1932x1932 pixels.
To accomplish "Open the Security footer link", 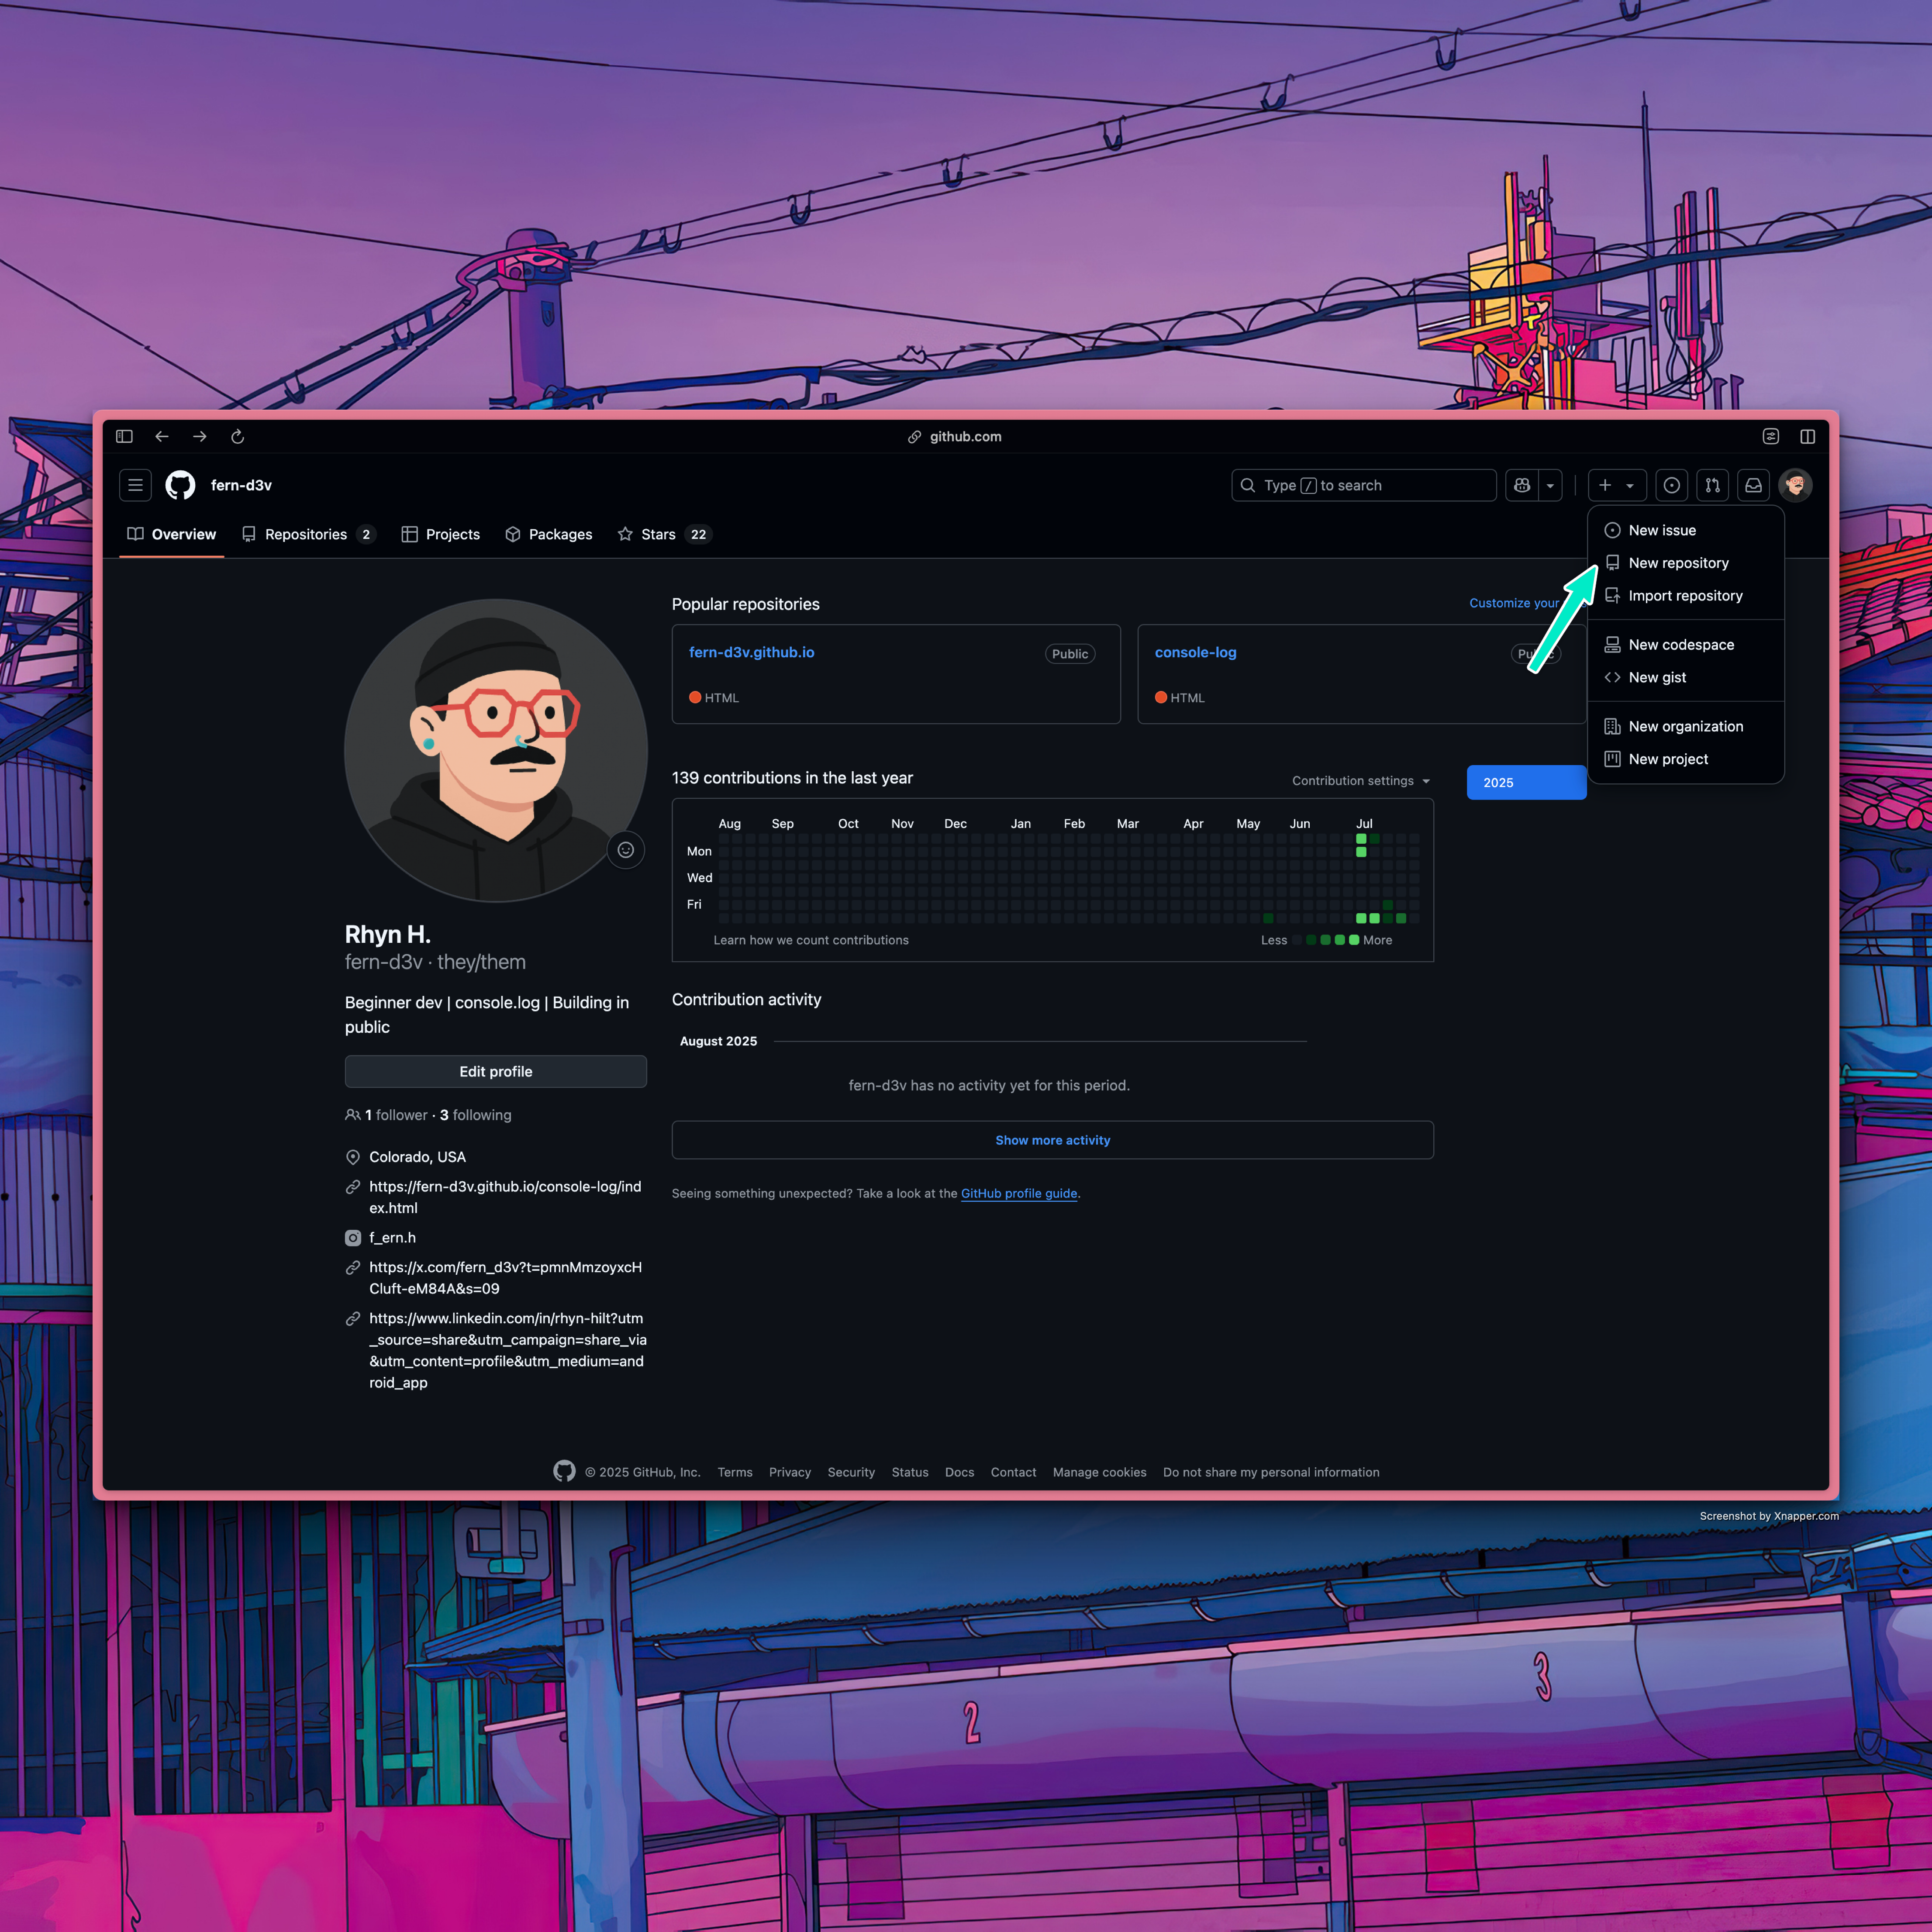I will point(851,1472).
